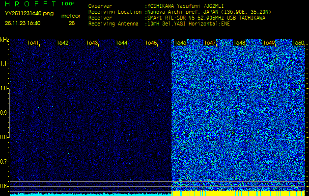
Task: Choose the 1649 time marker
Action: pos(269,43)
